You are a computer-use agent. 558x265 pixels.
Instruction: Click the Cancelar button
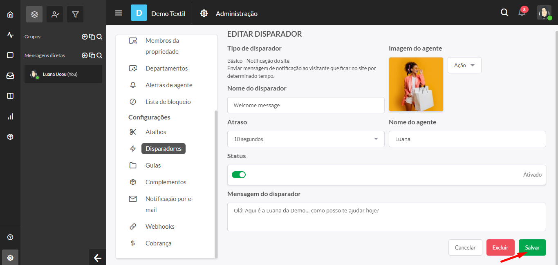coord(465,247)
